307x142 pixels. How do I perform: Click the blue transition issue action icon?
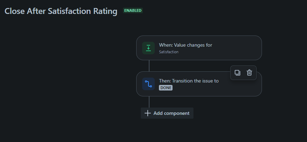(148, 84)
